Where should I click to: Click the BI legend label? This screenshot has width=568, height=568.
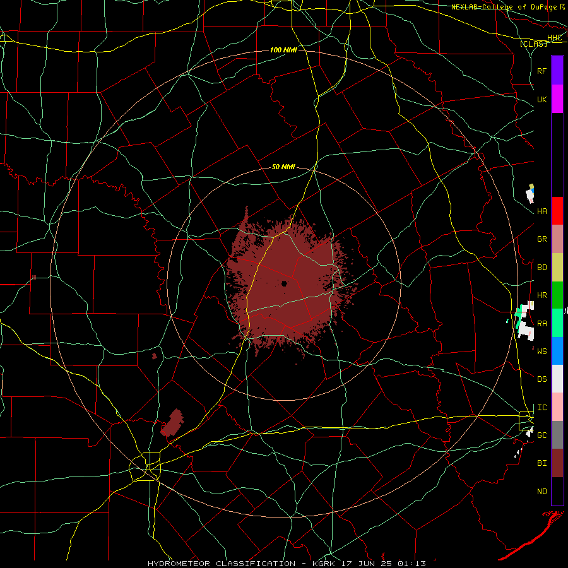[x=541, y=463]
